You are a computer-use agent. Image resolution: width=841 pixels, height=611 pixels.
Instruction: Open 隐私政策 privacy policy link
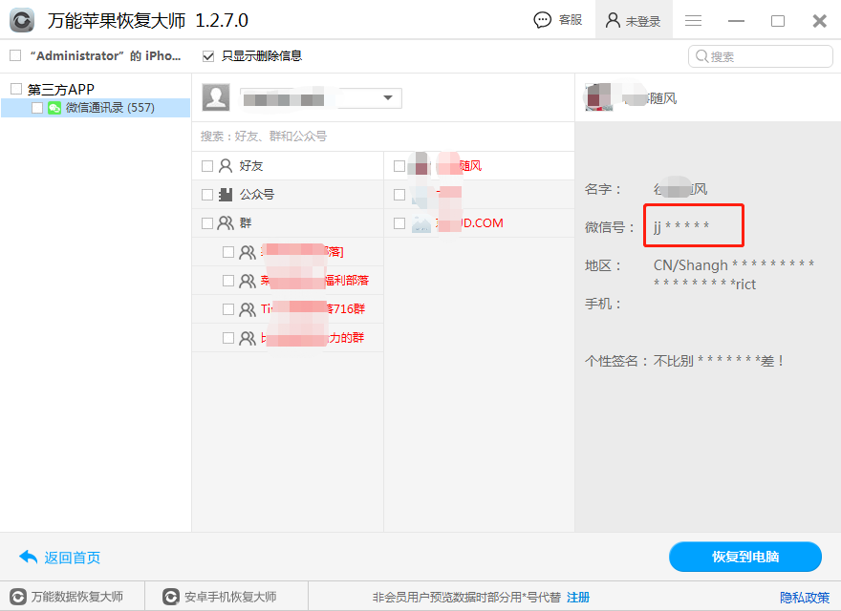click(x=804, y=597)
